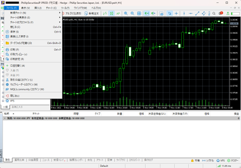Toggle the アルゴリズム取引 algo trading button

coord(71,14)
